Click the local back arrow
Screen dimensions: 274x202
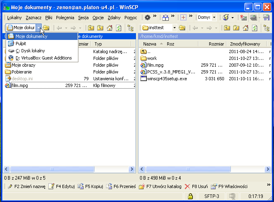coord(60,28)
